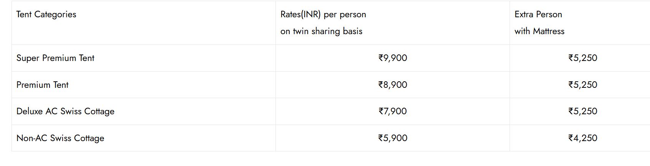The width and height of the screenshot is (650, 166).
Task: Click the word 'Super' in first tent row
Action: point(28,58)
